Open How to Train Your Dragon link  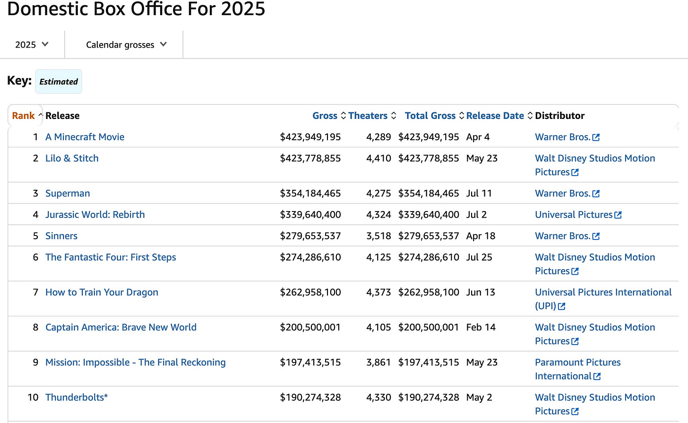click(102, 292)
